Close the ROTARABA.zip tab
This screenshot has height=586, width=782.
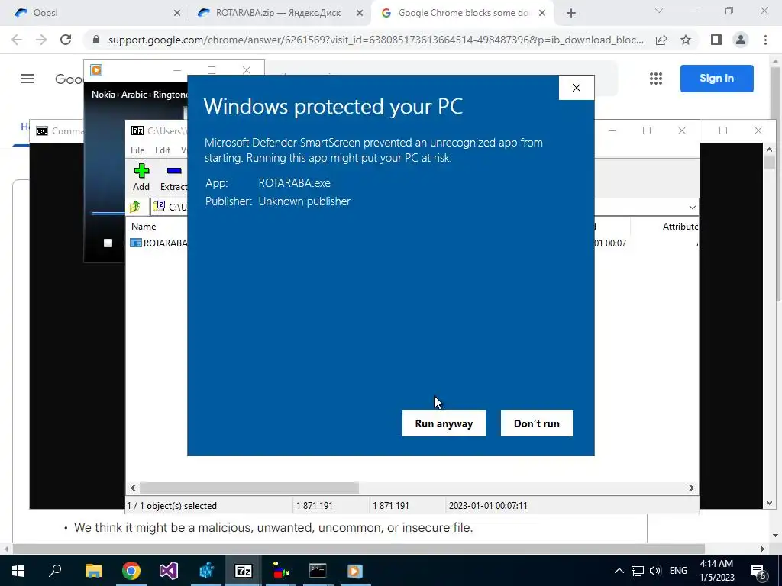[x=359, y=14]
